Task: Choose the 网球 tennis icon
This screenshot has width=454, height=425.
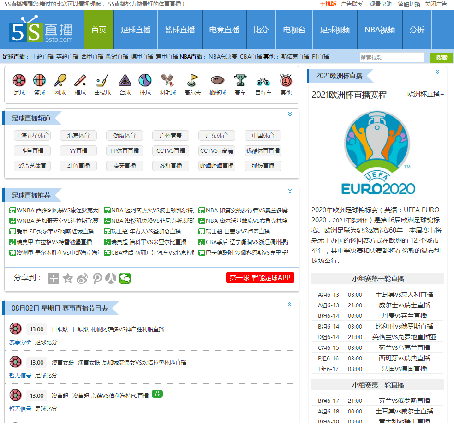Action: (x=60, y=80)
